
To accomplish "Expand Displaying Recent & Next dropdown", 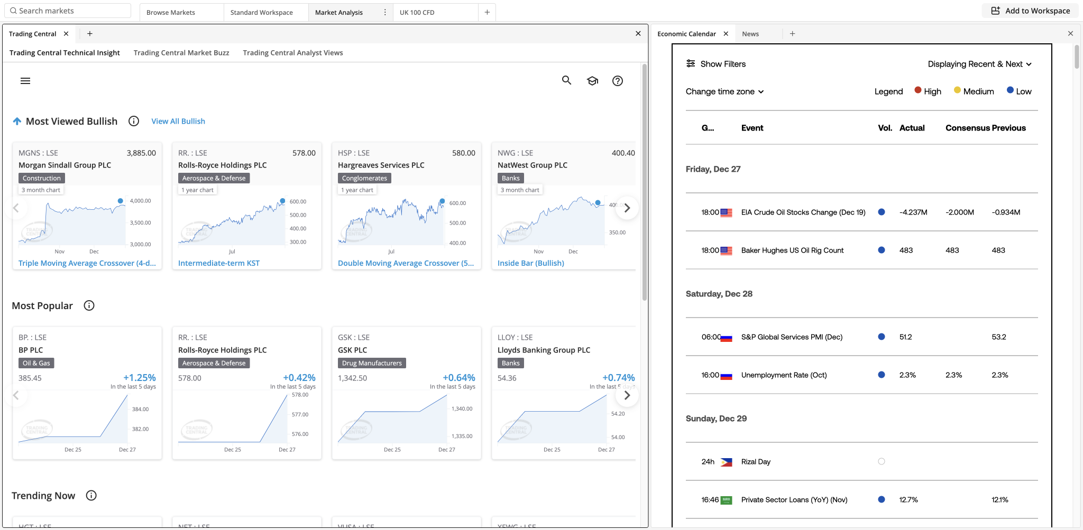I will pos(979,64).
